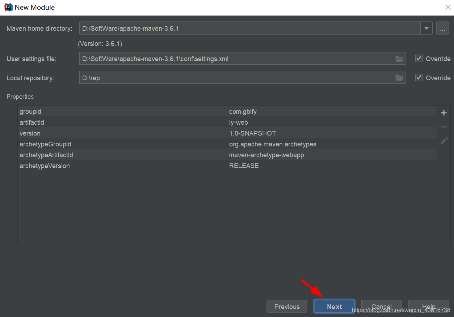
Task: Open folder browser for Local repository
Action: pyautogui.click(x=399, y=78)
